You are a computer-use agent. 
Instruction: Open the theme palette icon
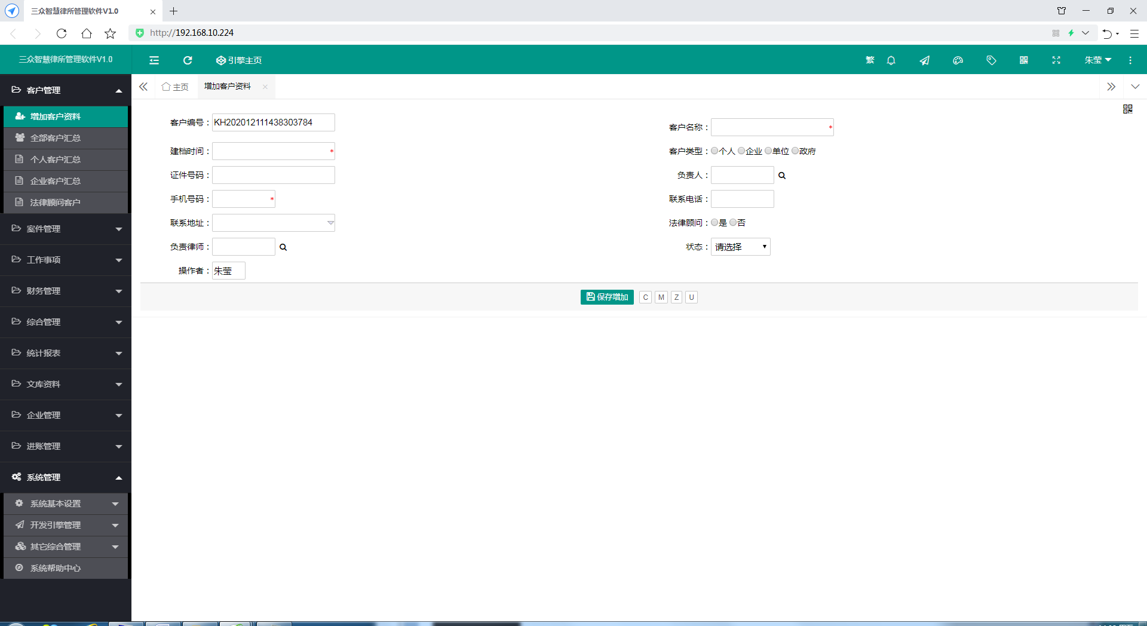pyautogui.click(x=958, y=60)
